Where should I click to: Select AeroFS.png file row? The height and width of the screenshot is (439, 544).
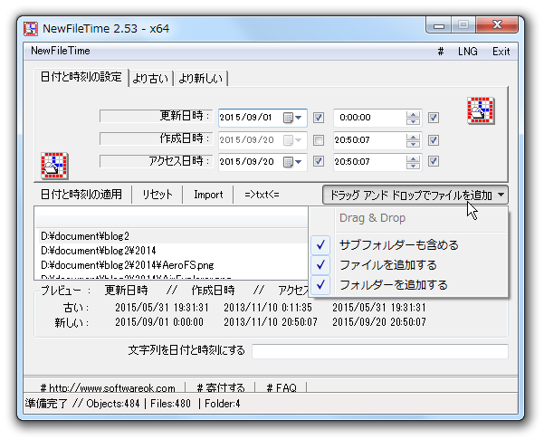(171, 265)
